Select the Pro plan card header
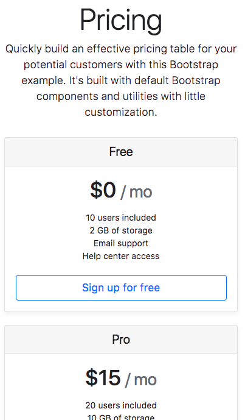 coord(121,340)
